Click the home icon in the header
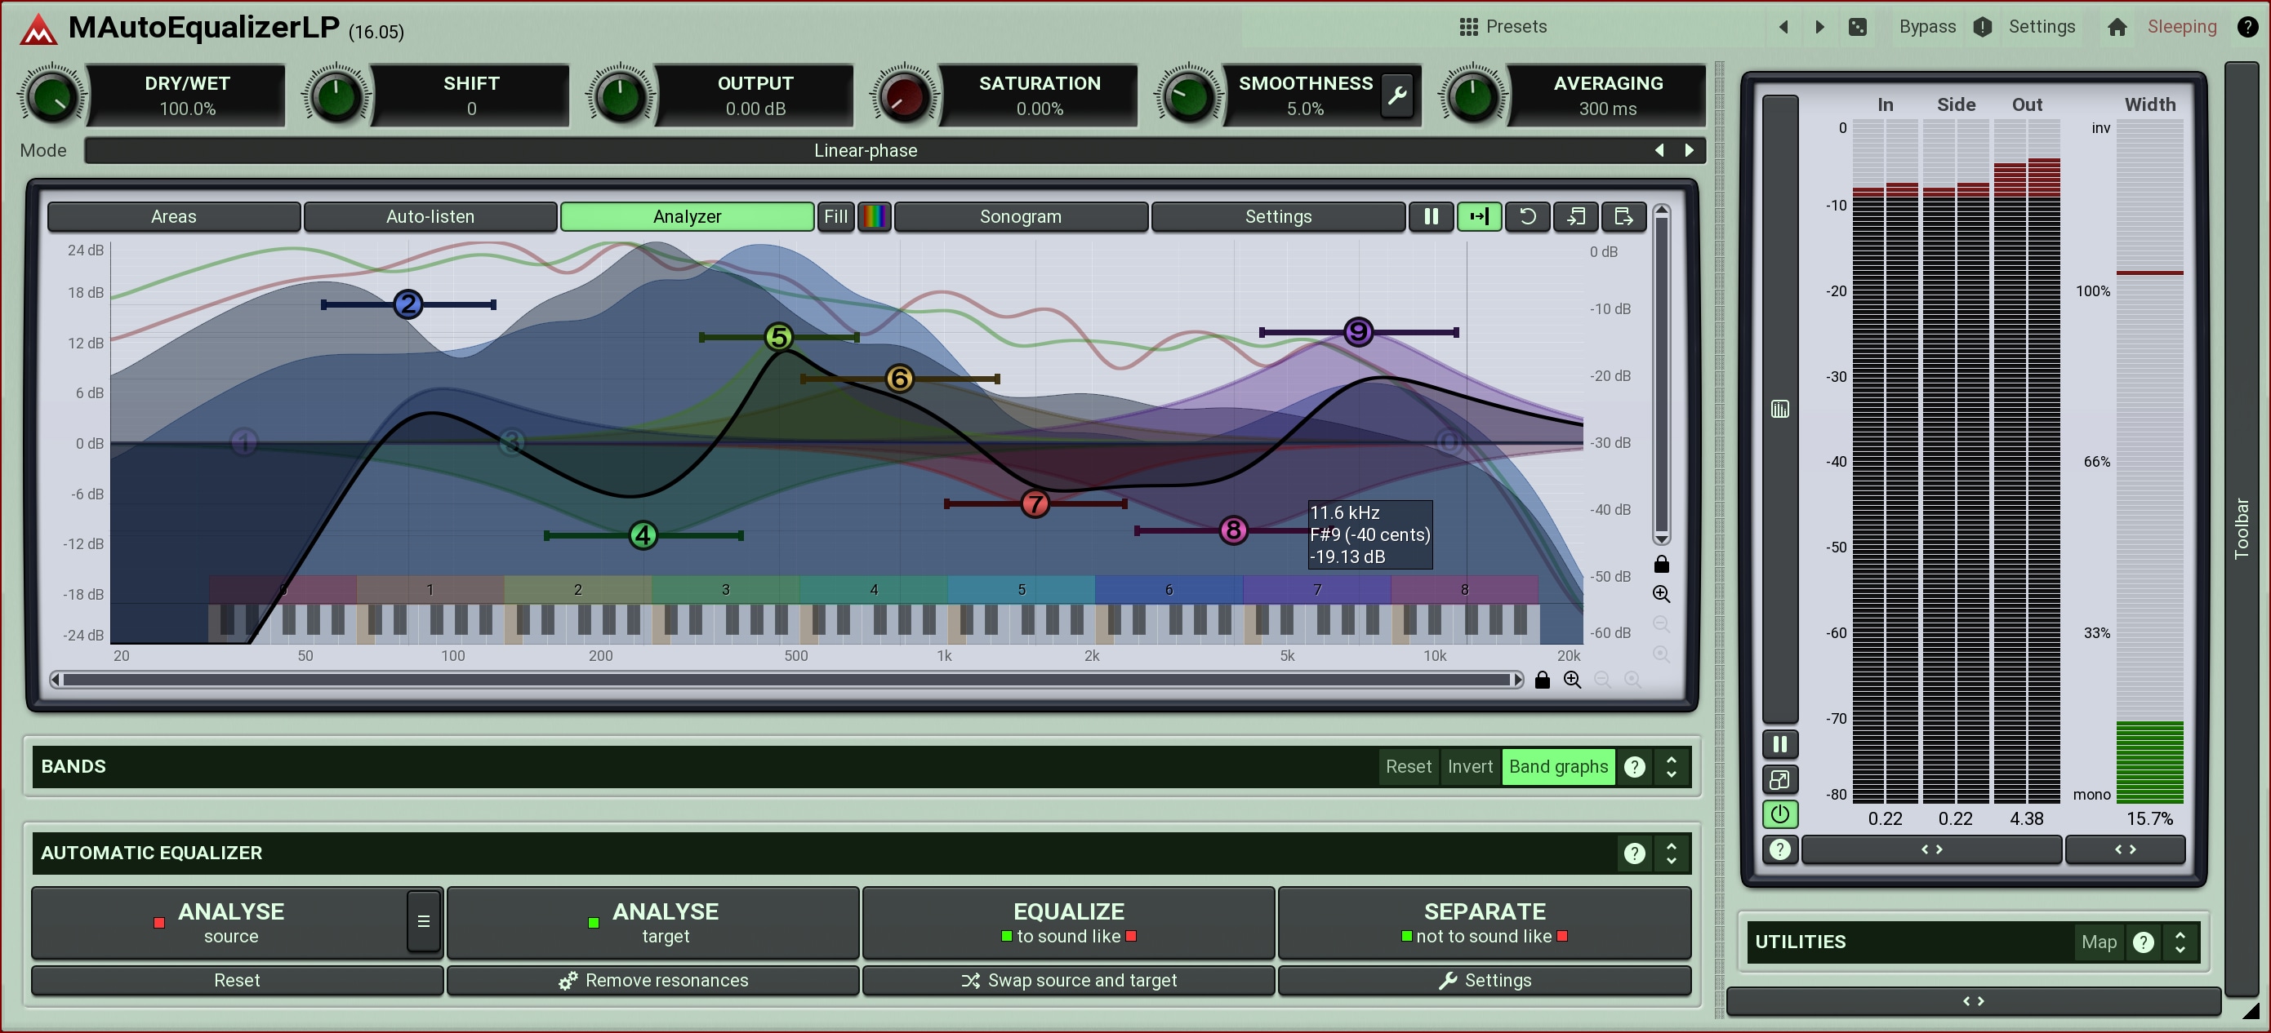This screenshot has width=2271, height=1033. pyautogui.click(x=2117, y=26)
